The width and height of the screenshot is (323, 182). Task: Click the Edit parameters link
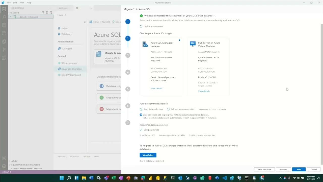(151, 130)
